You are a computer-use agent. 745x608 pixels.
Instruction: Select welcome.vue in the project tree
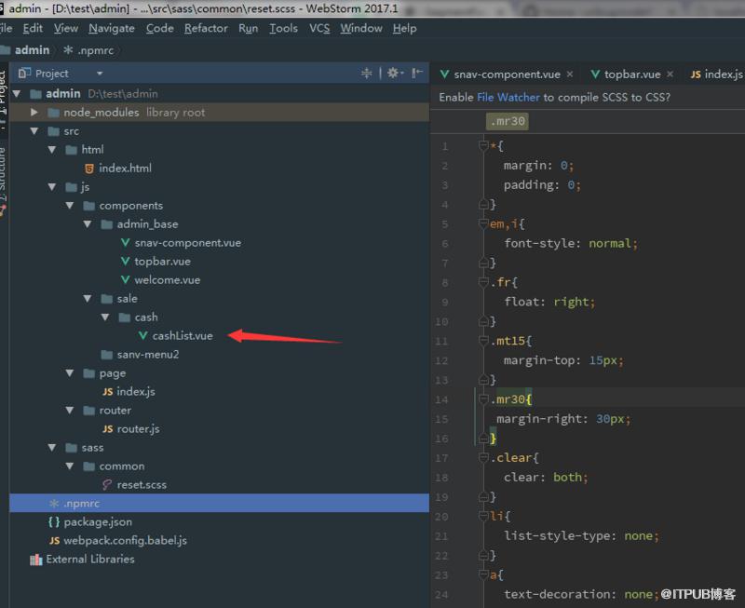pyautogui.click(x=167, y=279)
